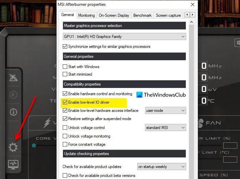Screen dimensions: 240x179
Task: Click the temp limit value box
Action: 230,159
